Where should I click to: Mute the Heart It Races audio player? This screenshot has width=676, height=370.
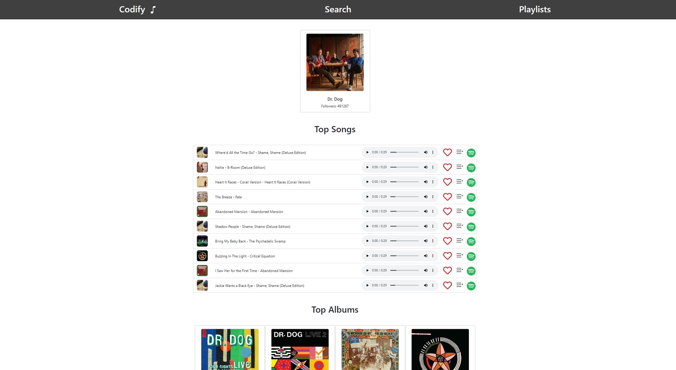click(426, 182)
